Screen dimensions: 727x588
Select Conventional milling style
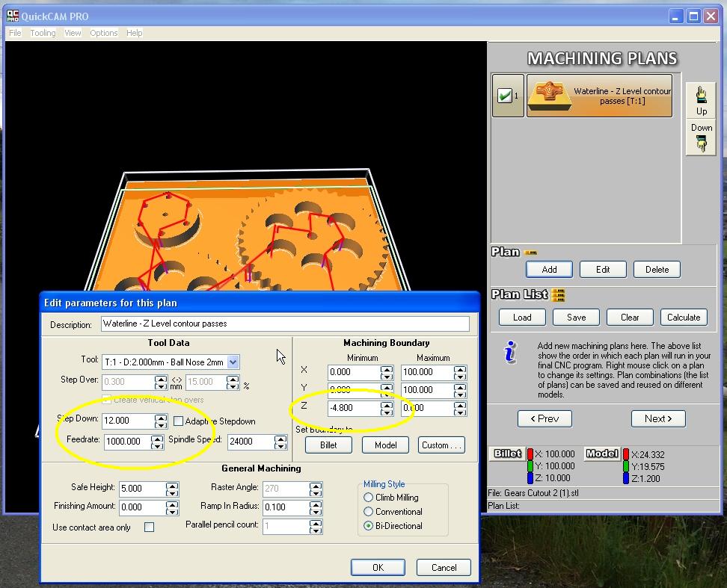pos(368,512)
